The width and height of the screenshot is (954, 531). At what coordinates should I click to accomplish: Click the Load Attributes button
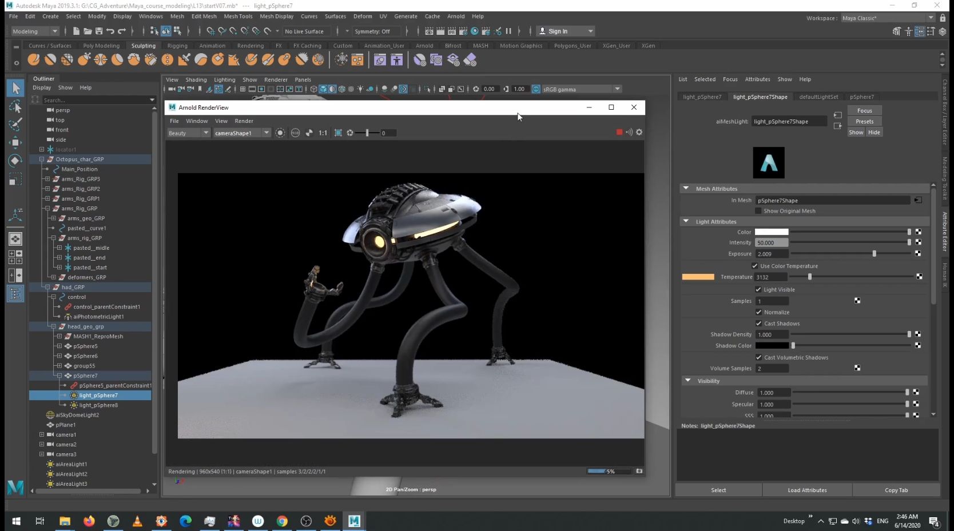coord(806,490)
